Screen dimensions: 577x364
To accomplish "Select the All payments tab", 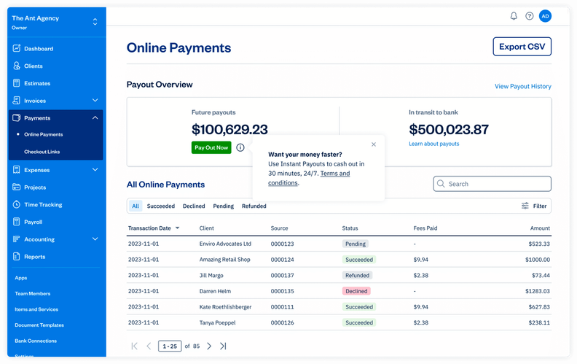I will [x=136, y=206].
